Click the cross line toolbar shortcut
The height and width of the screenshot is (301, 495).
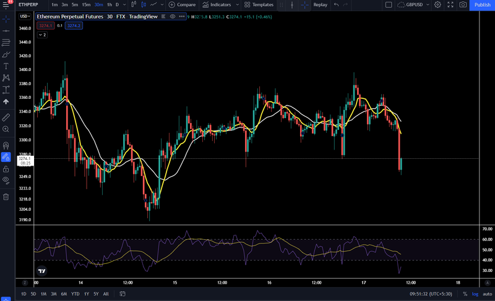click(x=304, y=5)
